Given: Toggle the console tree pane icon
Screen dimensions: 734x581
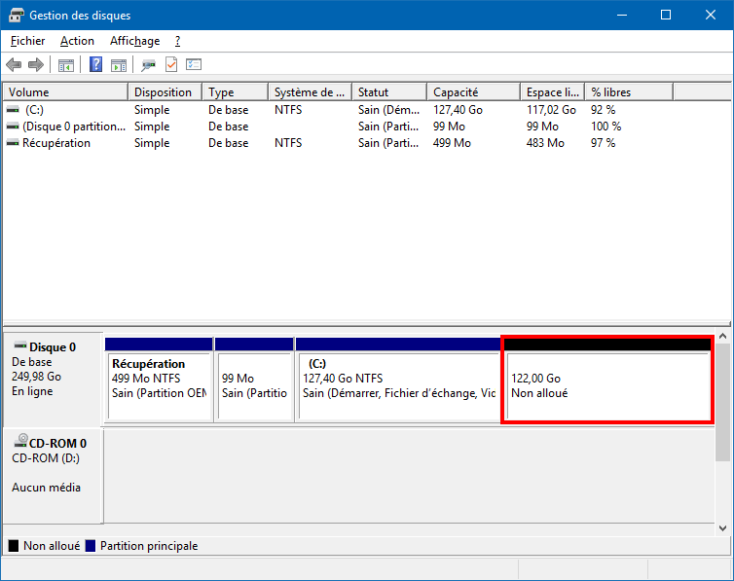Looking at the screenshot, I should coord(66,65).
